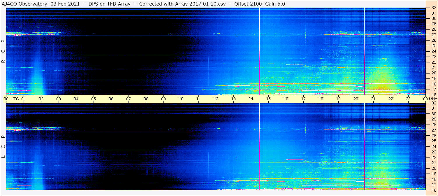Click the 'DPS on TFD Array' header text
Image resolution: width=438 pixels, height=196 pixels.
(110, 4)
